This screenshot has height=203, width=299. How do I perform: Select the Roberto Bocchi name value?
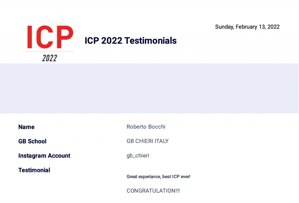click(146, 127)
